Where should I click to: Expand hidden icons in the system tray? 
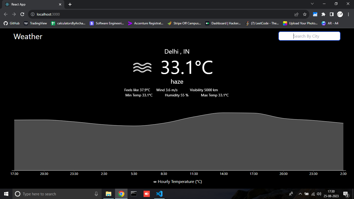(x=300, y=194)
